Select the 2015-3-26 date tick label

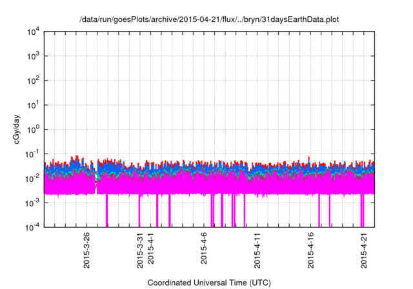pos(87,252)
